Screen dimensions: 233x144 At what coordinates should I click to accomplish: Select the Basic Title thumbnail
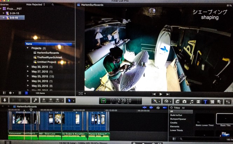pos(224,119)
